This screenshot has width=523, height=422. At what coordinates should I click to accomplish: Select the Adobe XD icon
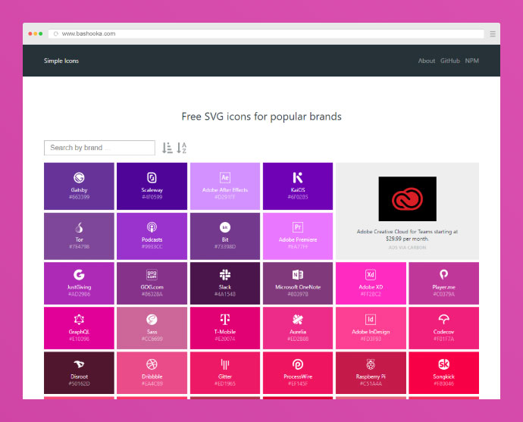371,275
